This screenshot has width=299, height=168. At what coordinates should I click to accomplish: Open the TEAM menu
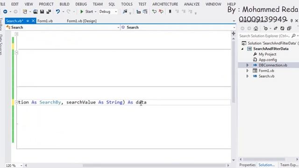pyautogui.click(x=98, y=4)
